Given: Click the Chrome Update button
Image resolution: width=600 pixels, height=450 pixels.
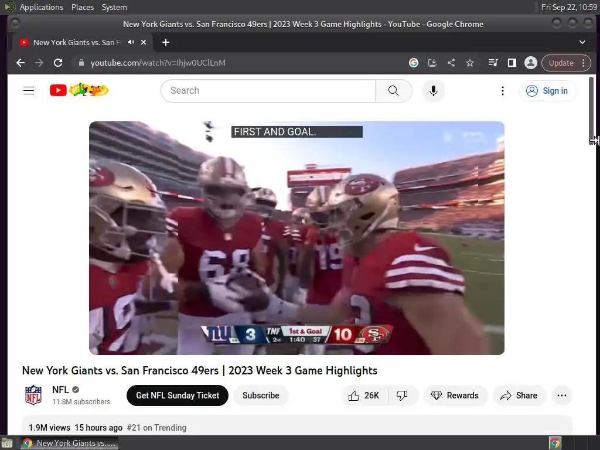Looking at the screenshot, I should [x=561, y=63].
